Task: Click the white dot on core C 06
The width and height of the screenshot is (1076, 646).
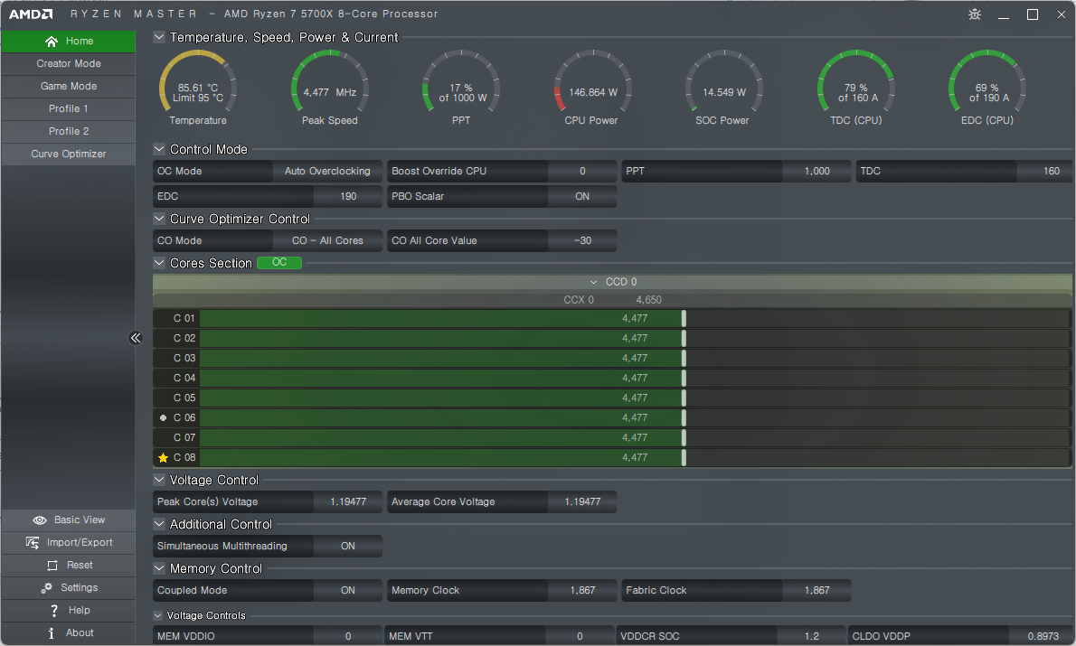Action: [164, 417]
